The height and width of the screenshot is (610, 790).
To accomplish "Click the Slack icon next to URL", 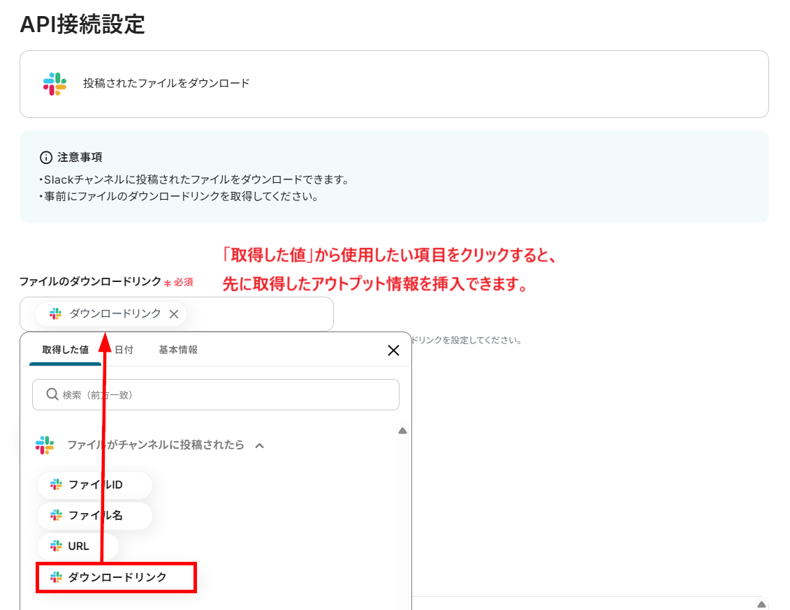I will click(x=55, y=546).
